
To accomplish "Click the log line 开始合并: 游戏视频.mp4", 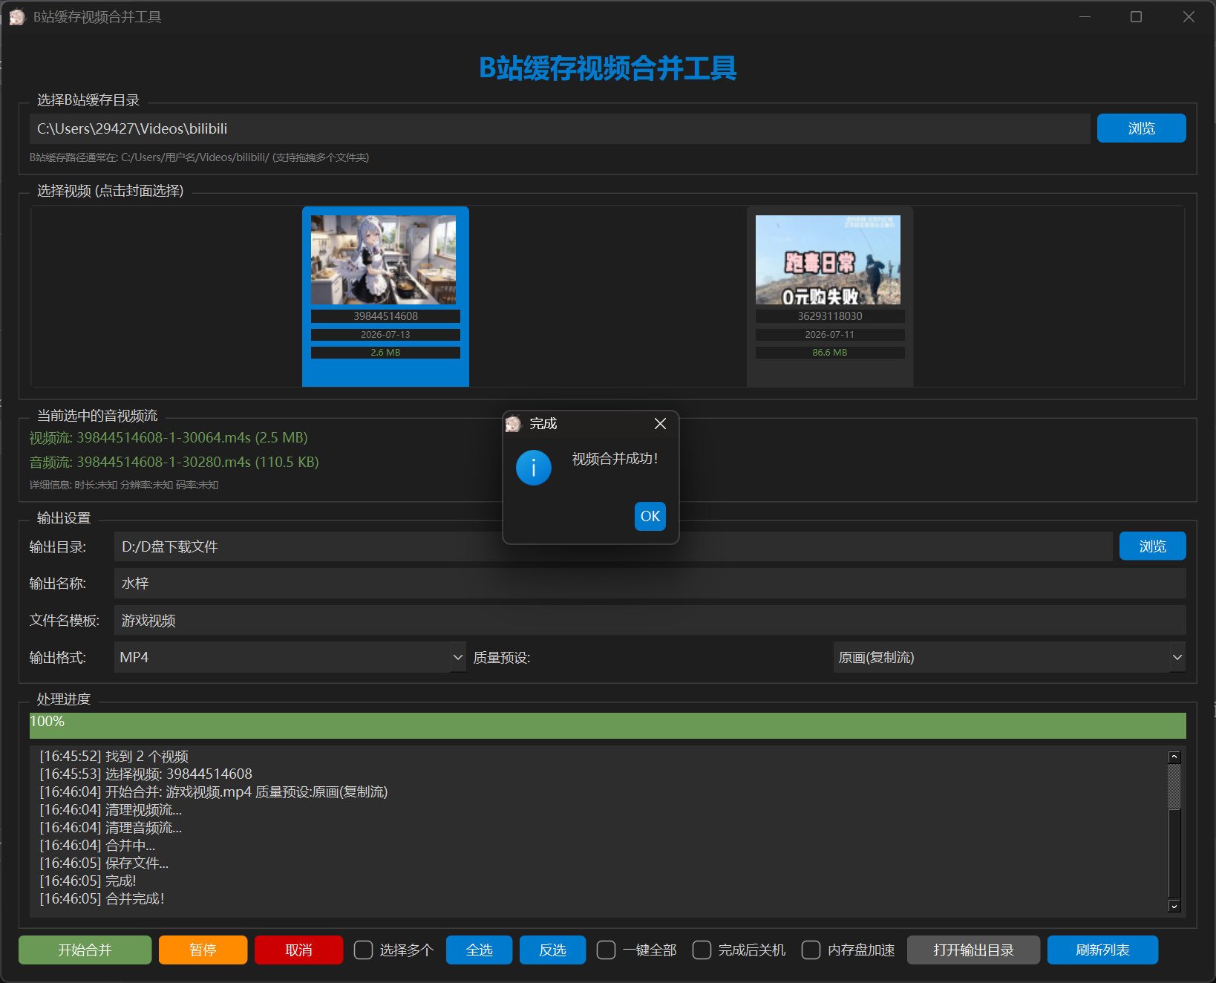I will point(214,792).
